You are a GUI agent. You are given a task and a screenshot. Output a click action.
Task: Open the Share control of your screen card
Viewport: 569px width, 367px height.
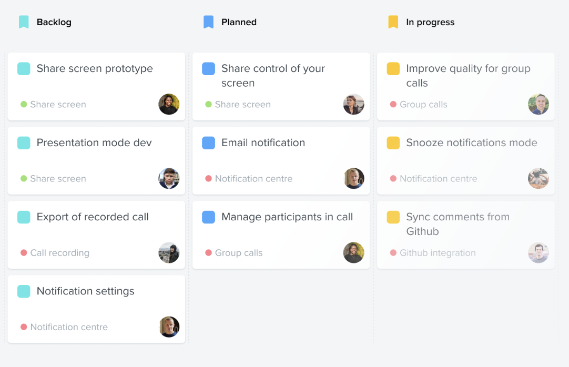[281, 87]
